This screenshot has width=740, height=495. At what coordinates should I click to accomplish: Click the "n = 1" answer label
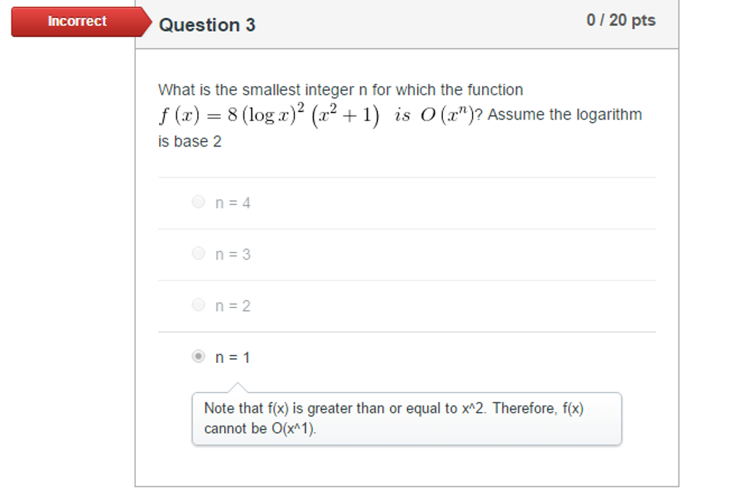[x=233, y=357]
